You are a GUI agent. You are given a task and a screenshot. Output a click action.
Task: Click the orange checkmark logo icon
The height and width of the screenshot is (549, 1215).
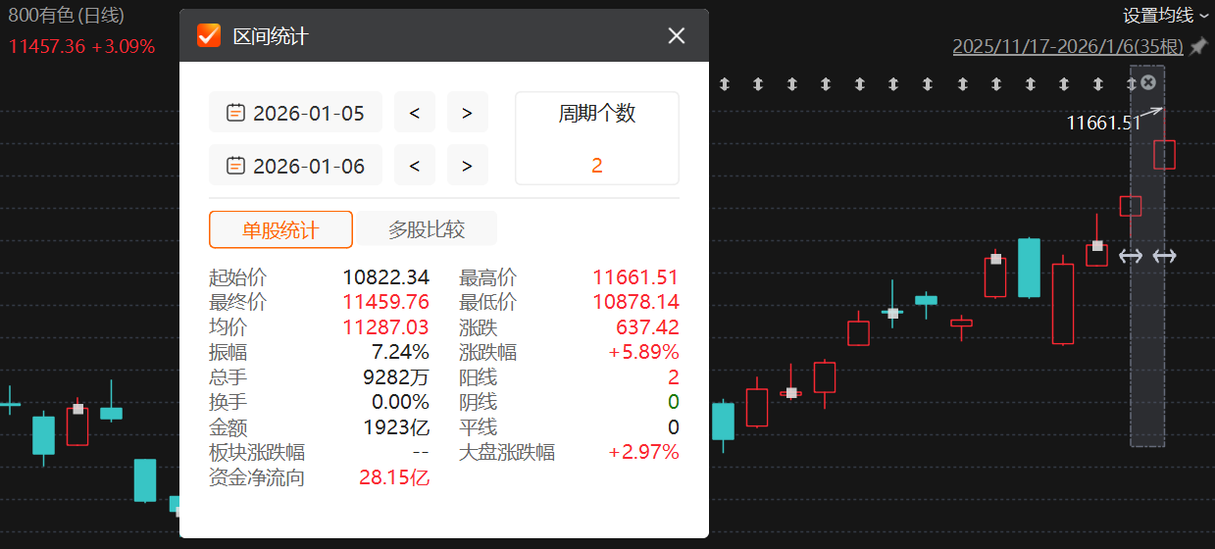[209, 35]
